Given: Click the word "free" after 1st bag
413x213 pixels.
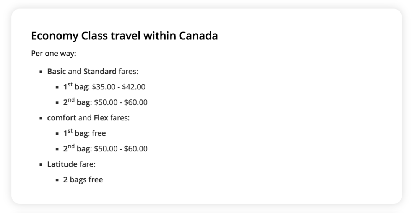Looking at the screenshot, I should (x=99, y=134).
